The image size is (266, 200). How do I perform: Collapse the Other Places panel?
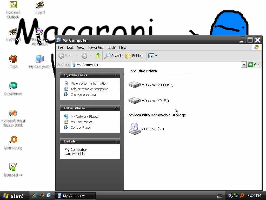pos(117,108)
